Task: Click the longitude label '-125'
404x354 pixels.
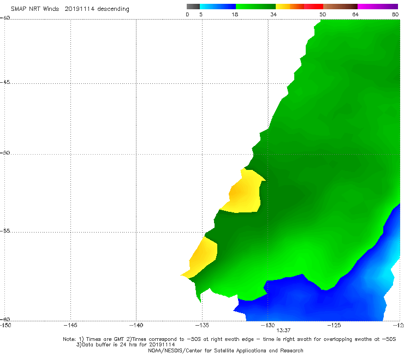Action: [x=334, y=325]
